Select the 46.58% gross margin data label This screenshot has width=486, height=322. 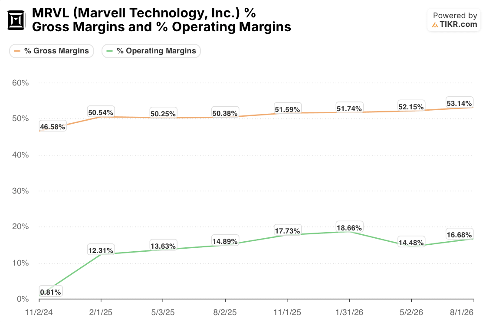[53, 127]
